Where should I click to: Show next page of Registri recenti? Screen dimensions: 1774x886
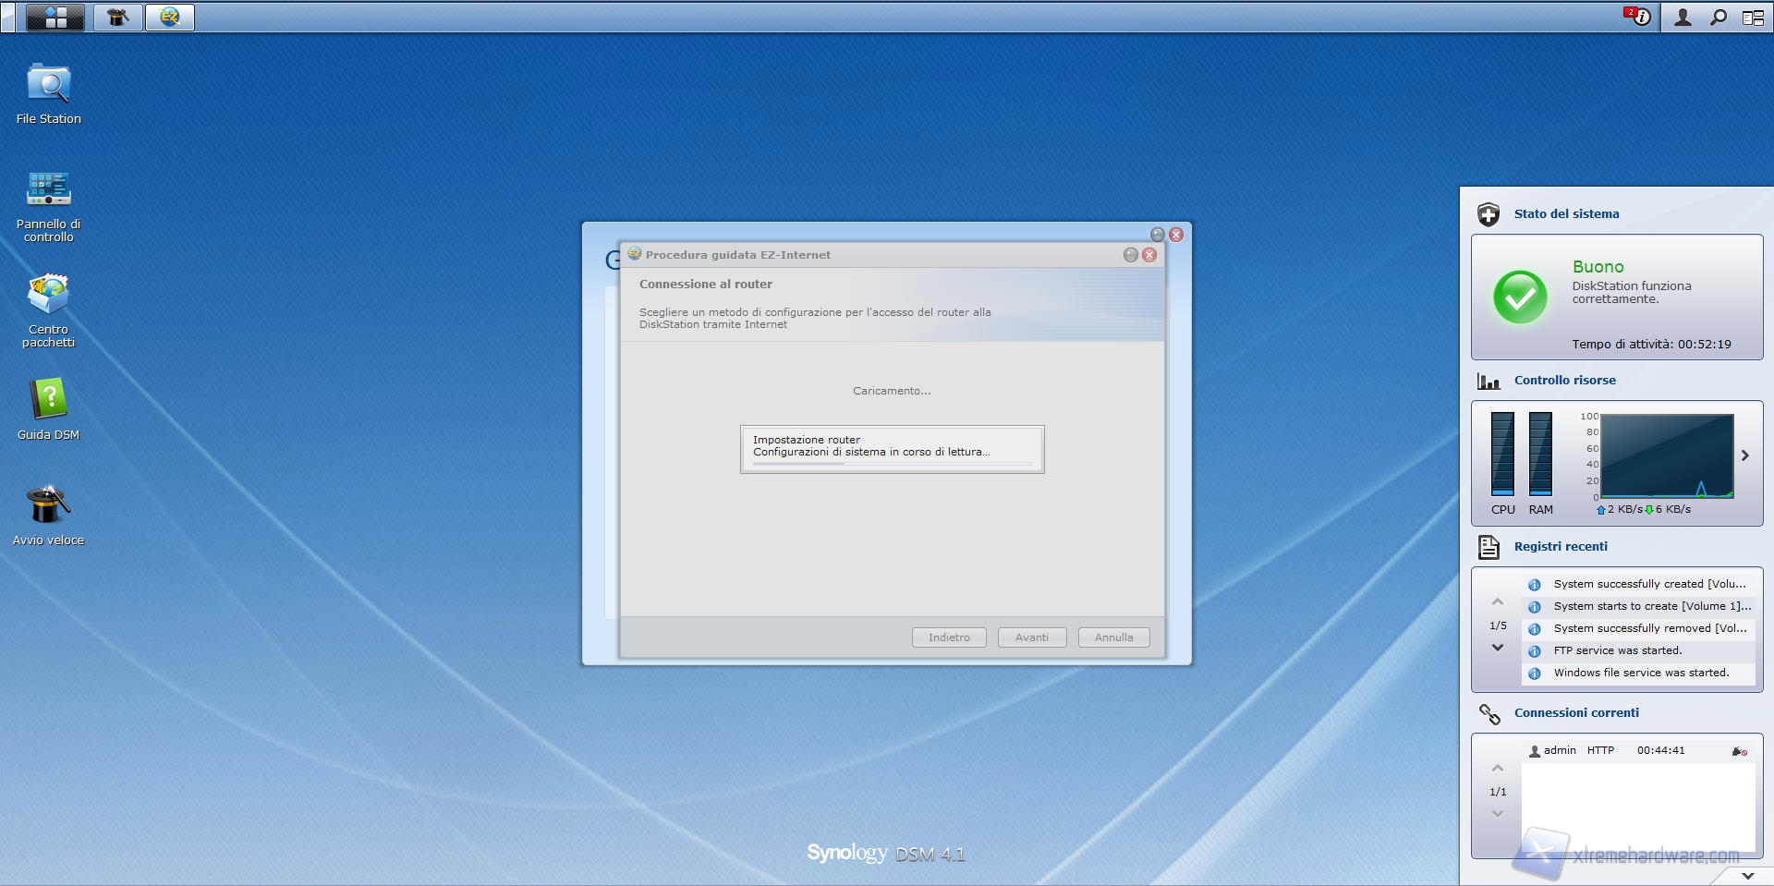(1498, 648)
